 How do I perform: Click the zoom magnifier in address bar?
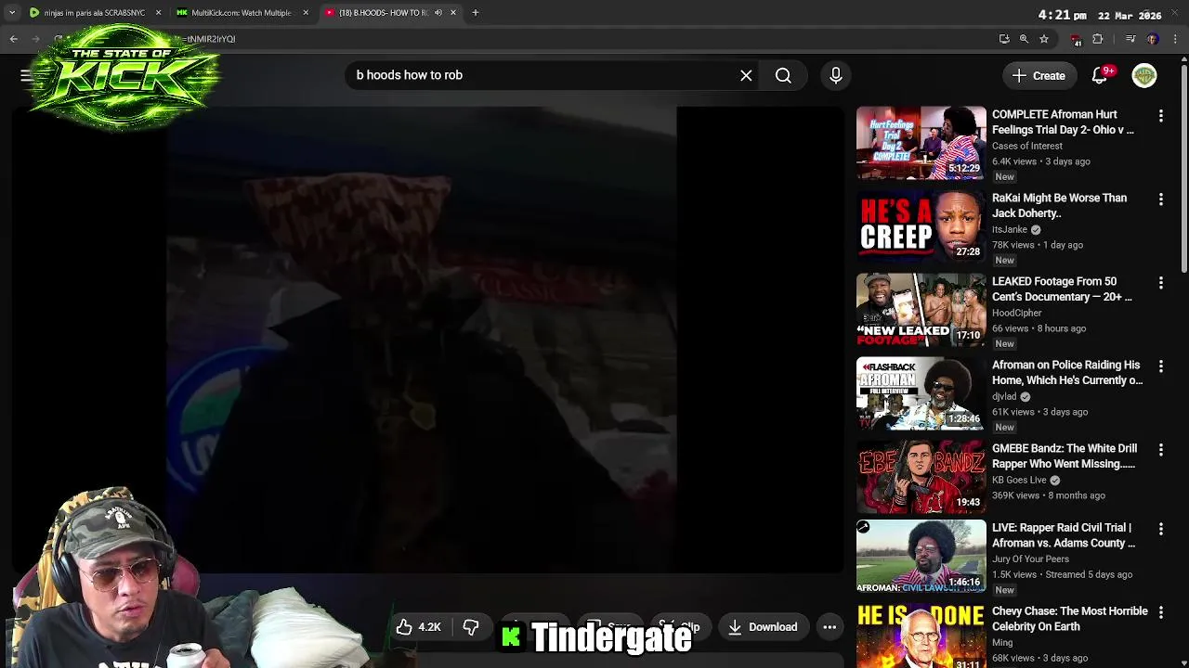pyautogui.click(x=1024, y=39)
